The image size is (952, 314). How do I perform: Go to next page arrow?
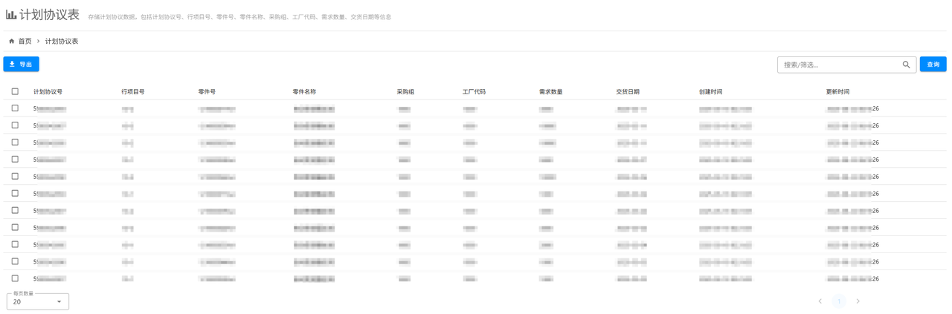tap(858, 301)
